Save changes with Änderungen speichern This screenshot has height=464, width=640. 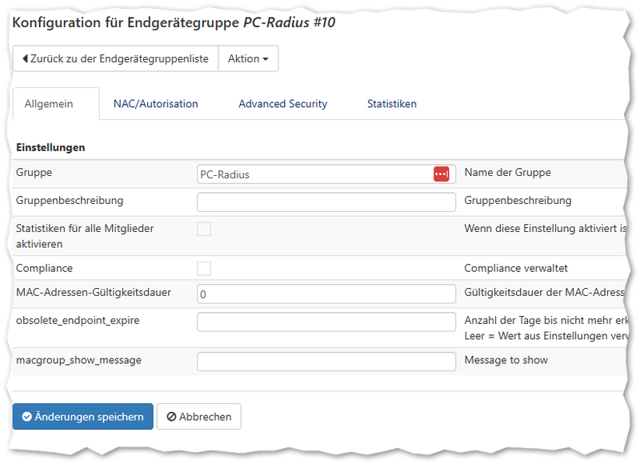[83, 417]
